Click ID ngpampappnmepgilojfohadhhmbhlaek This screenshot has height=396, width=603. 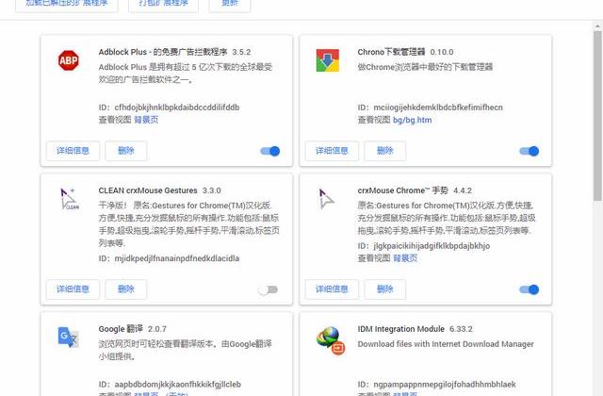[x=445, y=385]
